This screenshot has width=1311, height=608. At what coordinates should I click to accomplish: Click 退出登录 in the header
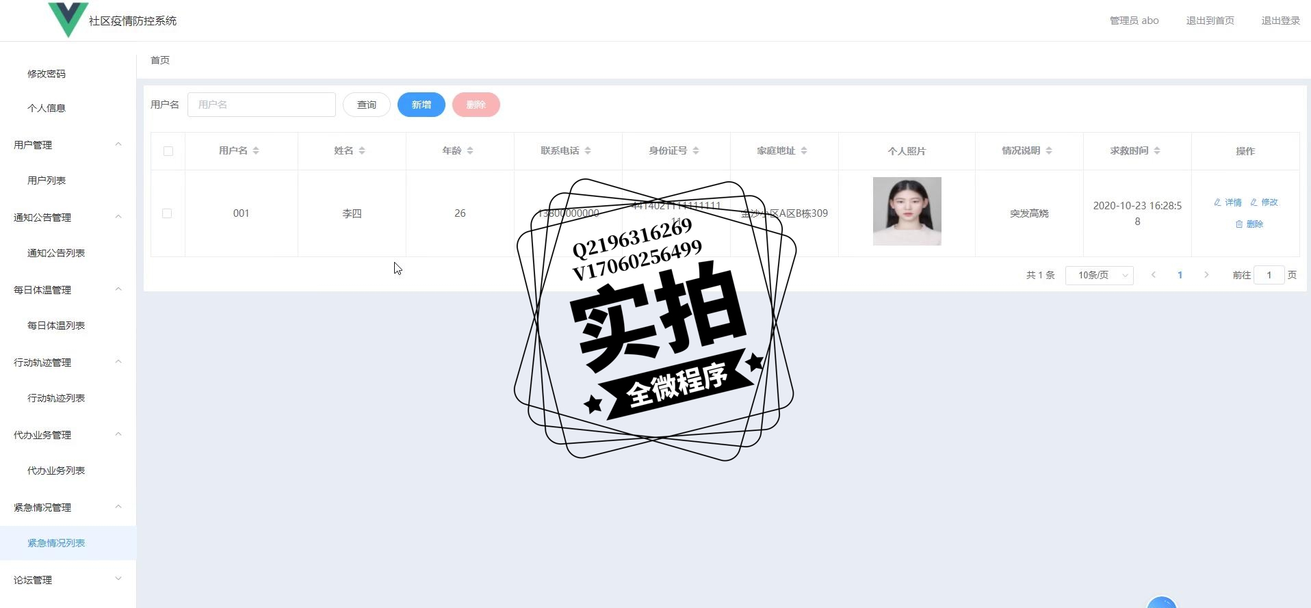tap(1280, 21)
